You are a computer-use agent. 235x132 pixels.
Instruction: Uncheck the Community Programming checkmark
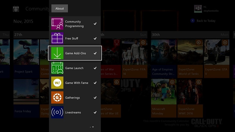point(95,24)
